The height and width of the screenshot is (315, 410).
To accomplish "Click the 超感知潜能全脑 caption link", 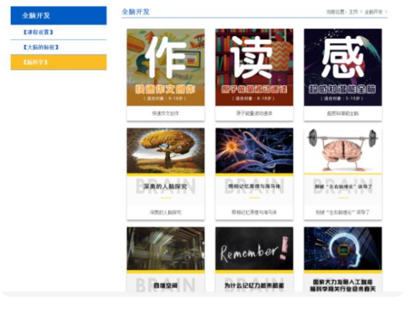I will tap(343, 113).
